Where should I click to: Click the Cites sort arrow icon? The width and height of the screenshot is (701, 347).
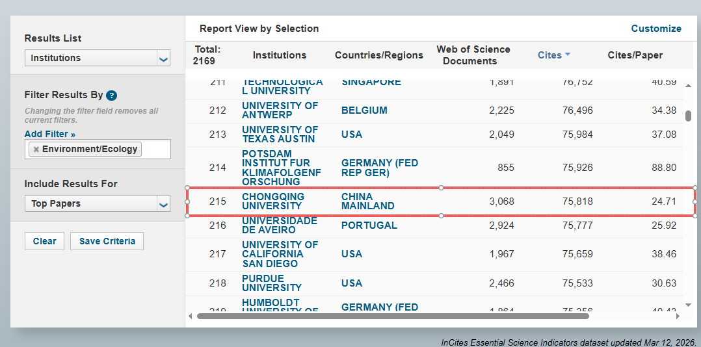(x=568, y=55)
